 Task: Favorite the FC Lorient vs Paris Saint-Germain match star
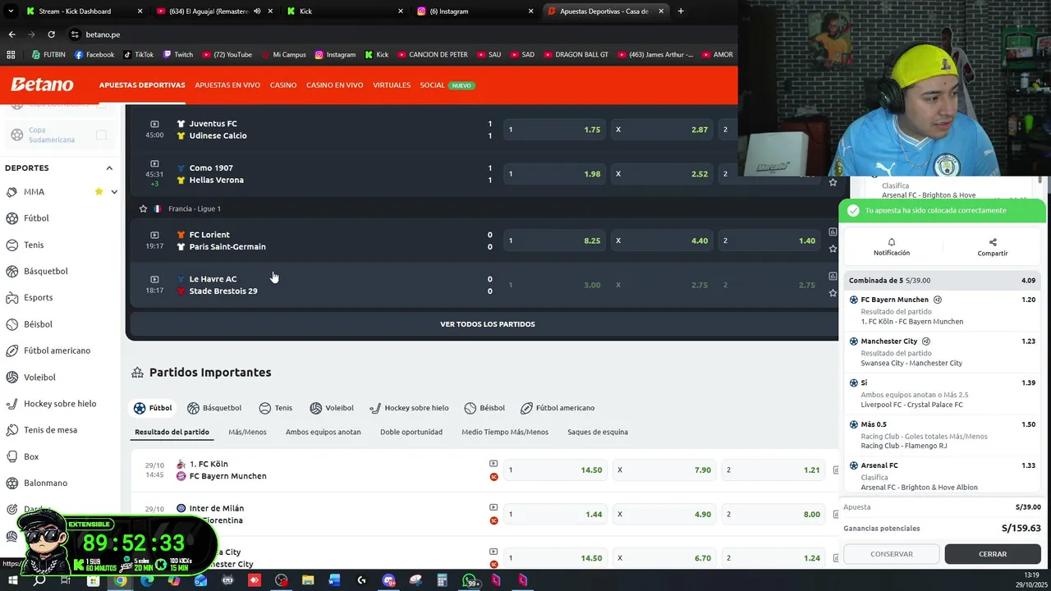833,249
